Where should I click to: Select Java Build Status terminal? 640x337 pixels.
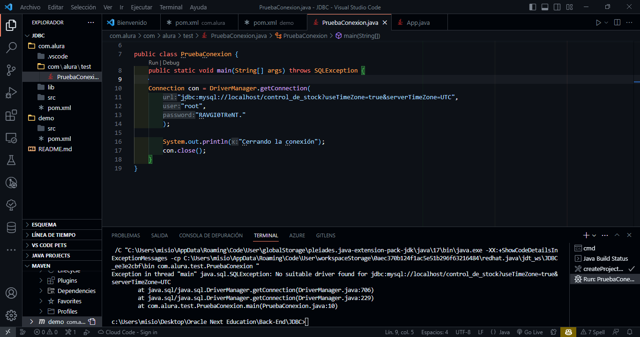tap(604, 258)
